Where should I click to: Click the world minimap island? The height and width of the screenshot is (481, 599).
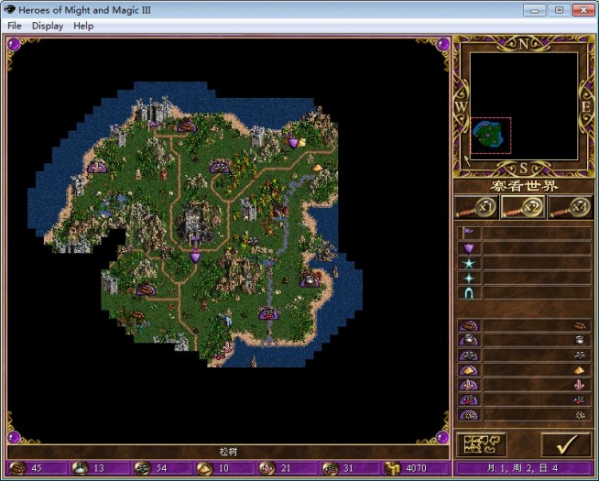click(487, 134)
